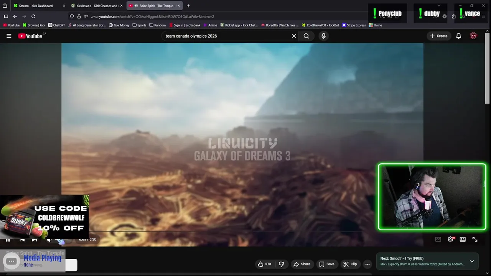Click the YouTube search box text
Screen dimensions: 491x276
click(x=191, y=36)
